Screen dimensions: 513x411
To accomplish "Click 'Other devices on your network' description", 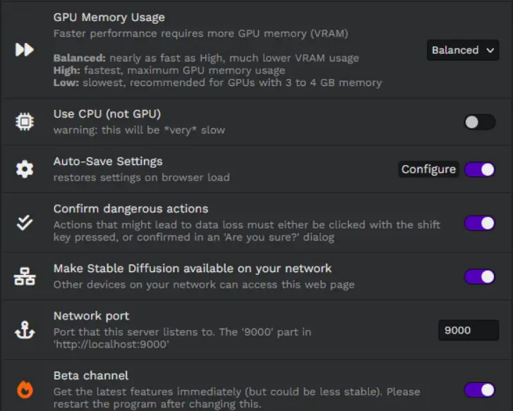I will point(204,285).
